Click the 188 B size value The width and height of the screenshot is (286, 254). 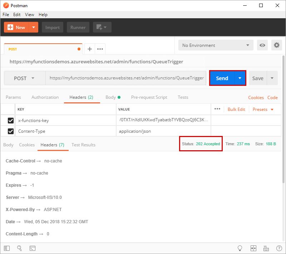(x=271, y=144)
